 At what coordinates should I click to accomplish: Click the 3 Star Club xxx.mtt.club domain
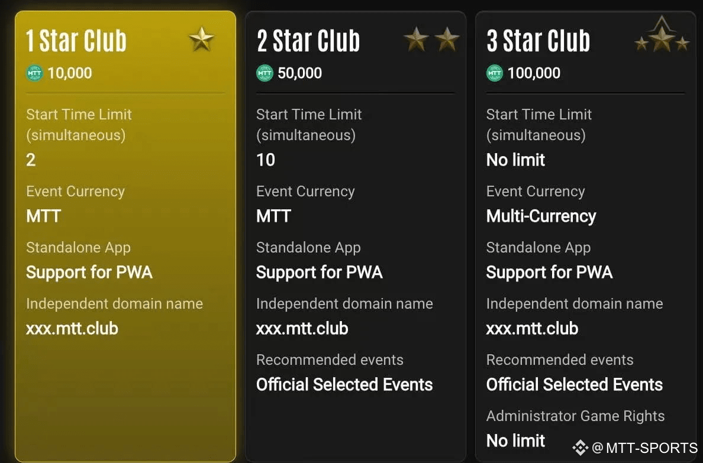(x=532, y=329)
